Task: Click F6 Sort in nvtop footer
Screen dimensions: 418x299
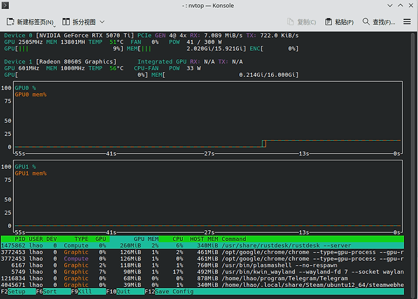Action: (53, 292)
